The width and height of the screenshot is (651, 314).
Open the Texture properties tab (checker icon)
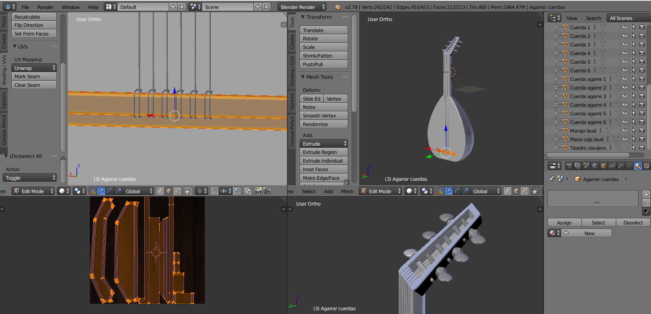click(x=647, y=166)
